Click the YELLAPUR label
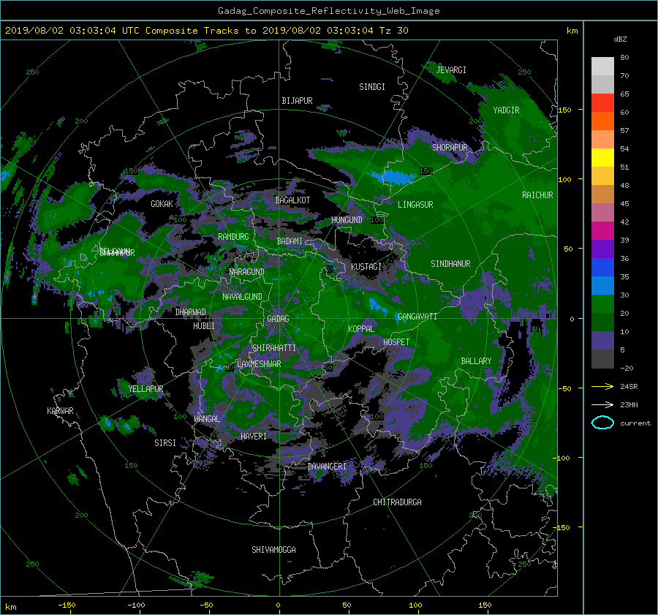 pos(145,389)
